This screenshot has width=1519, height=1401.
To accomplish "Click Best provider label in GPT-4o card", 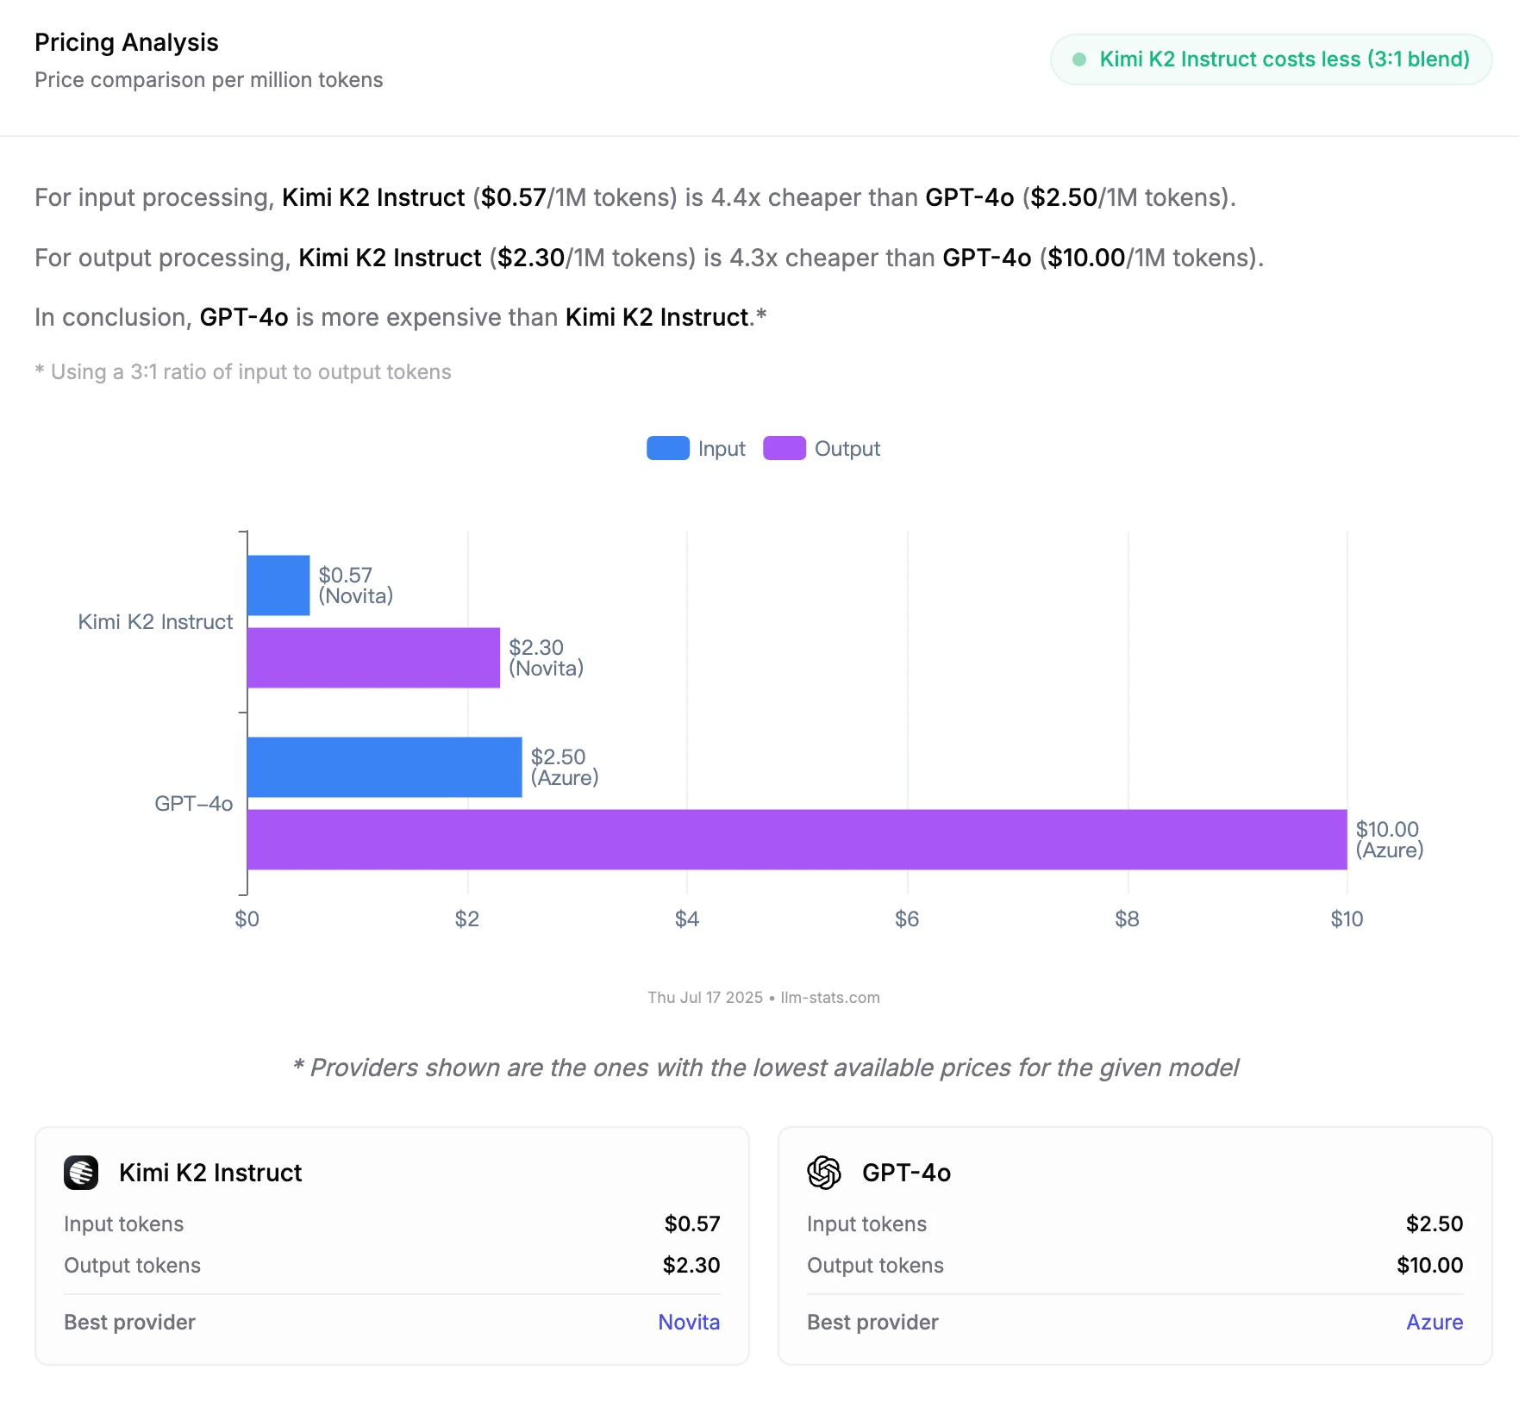I will [x=872, y=1323].
